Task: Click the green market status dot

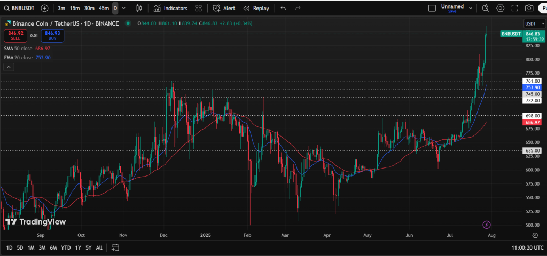Action: point(128,23)
